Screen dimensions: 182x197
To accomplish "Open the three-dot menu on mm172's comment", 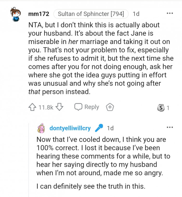I will coord(170,13).
